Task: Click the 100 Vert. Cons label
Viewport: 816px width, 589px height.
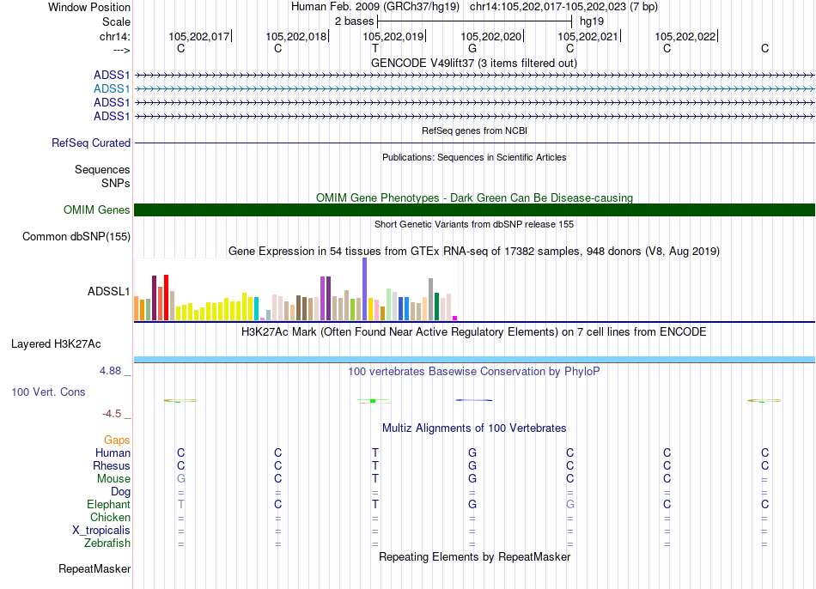Action: [x=48, y=392]
